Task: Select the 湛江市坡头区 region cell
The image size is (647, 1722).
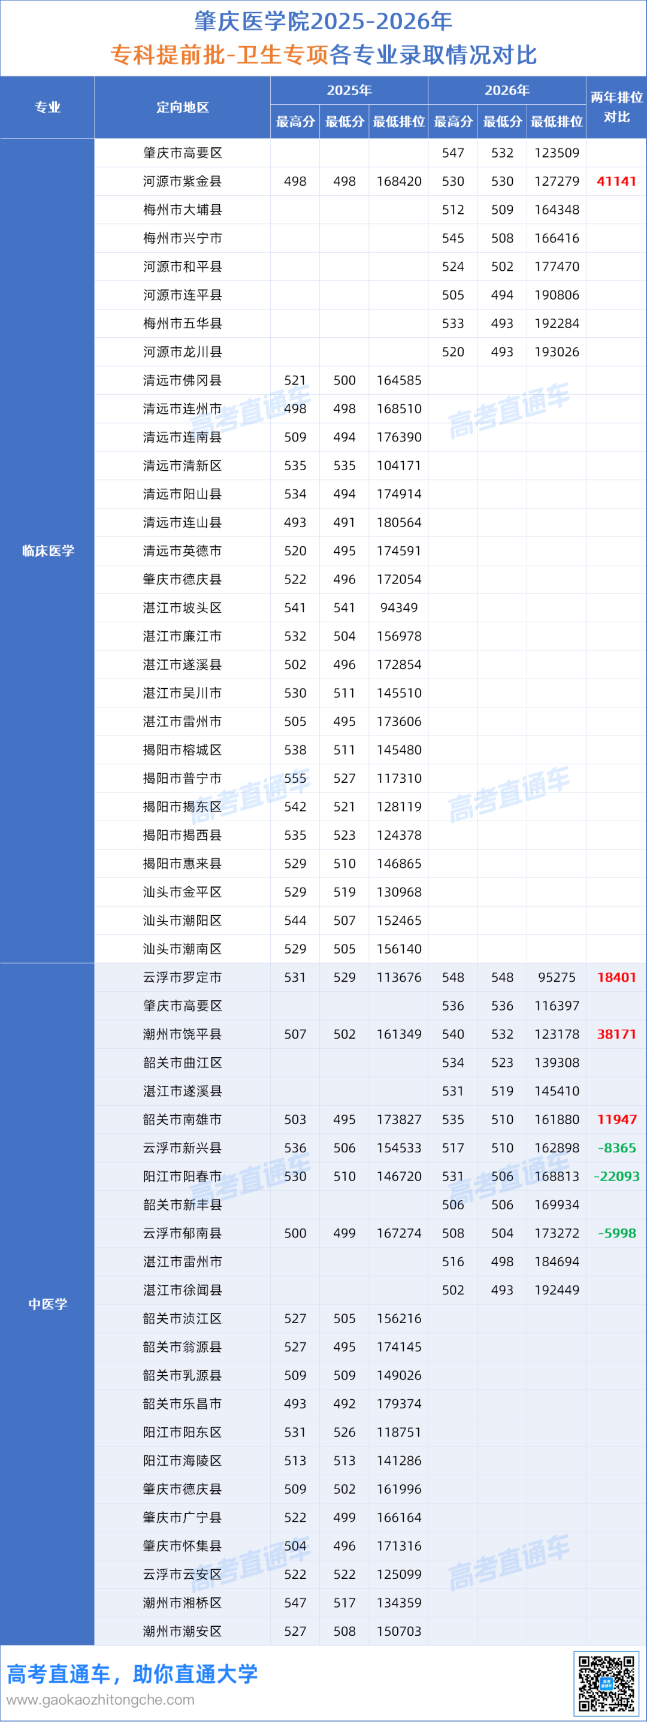Action: pos(183,608)
